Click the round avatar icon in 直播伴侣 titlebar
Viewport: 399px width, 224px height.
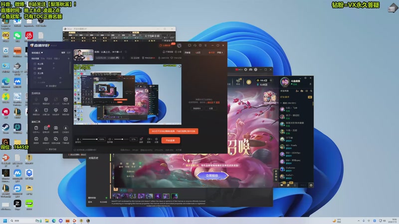[x=180, y=45]
